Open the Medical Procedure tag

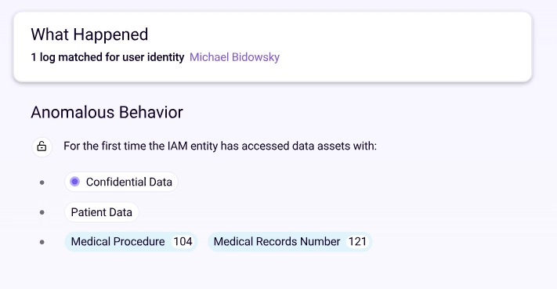pyautogui.click(x=131, y=242)
